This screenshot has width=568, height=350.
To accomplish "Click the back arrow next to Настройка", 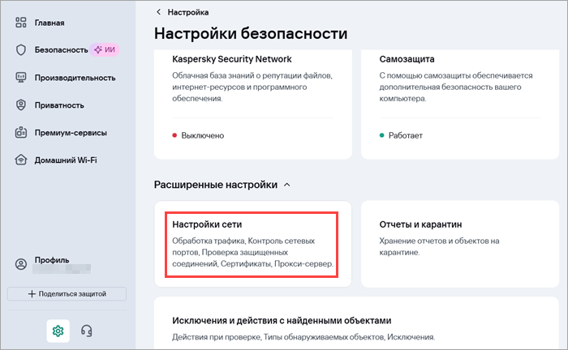I will [x=158, y=12].
